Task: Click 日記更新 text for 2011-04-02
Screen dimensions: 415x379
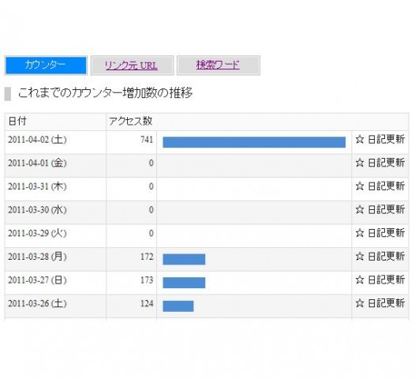Action: (386, 139)
